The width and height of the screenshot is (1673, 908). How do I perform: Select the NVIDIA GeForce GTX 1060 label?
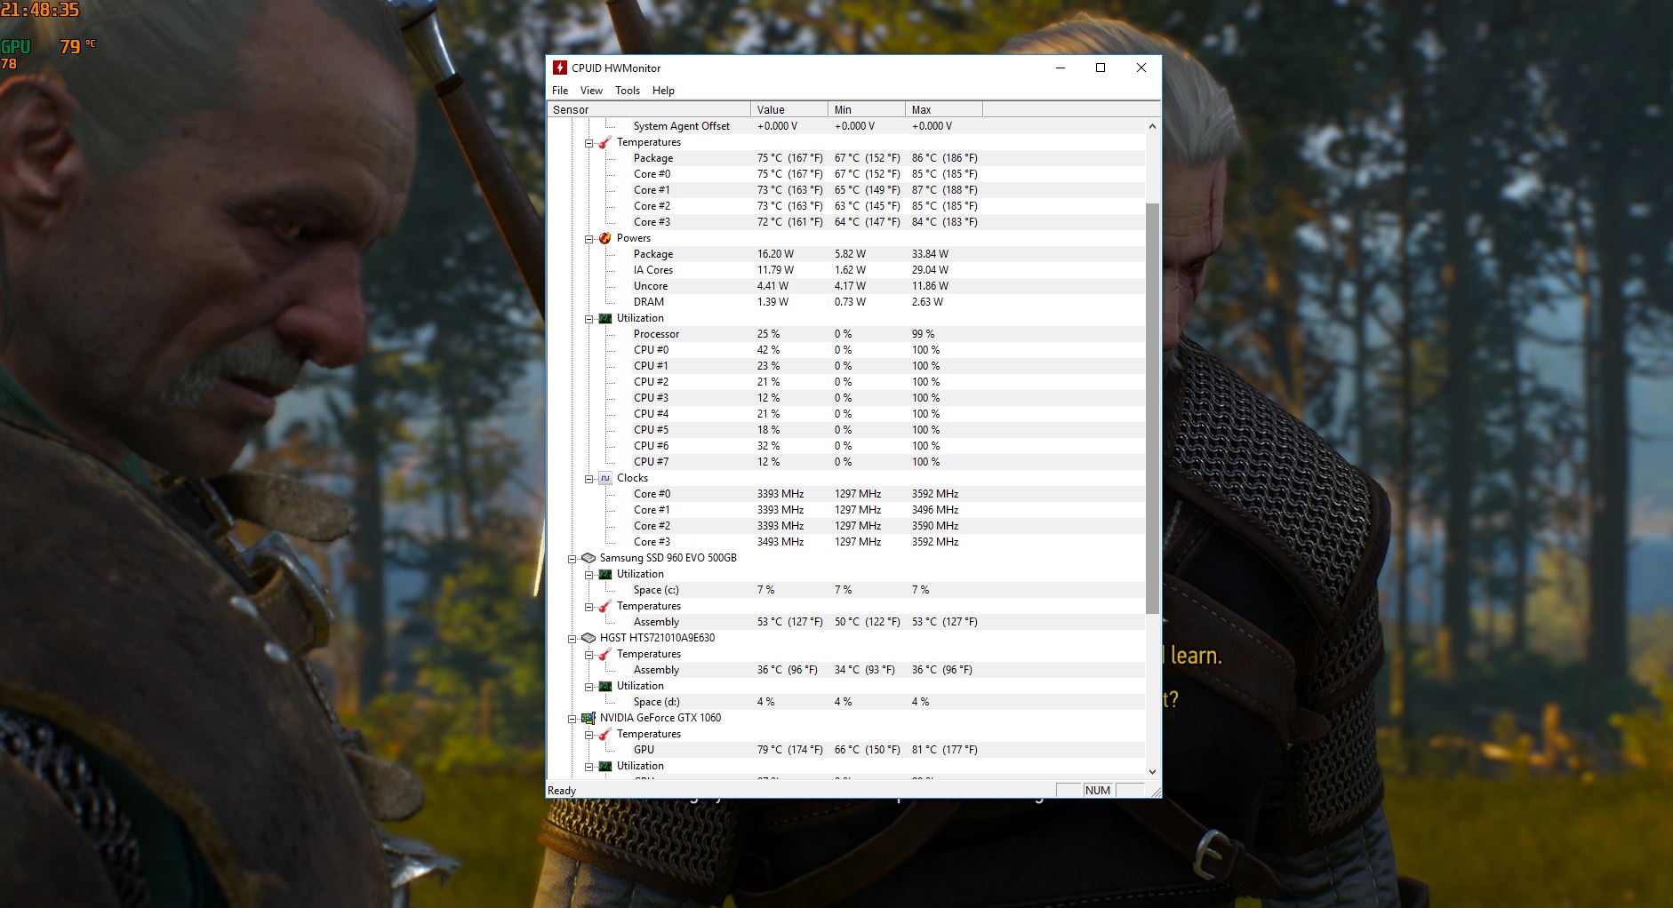tap(660, 718)
